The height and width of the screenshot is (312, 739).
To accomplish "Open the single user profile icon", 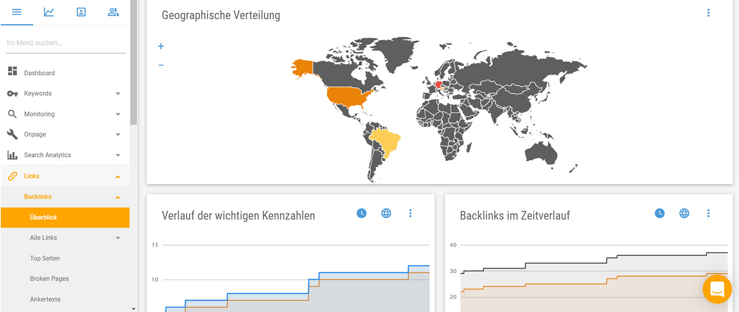I will click(x=81, y=12).
